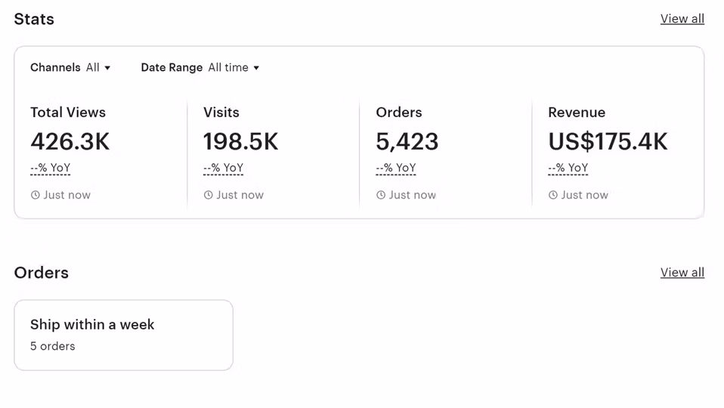The width and height of the screenshot is (724, 408).
Task: Select the Visits 198.5K stat
Action: point(240,141)
